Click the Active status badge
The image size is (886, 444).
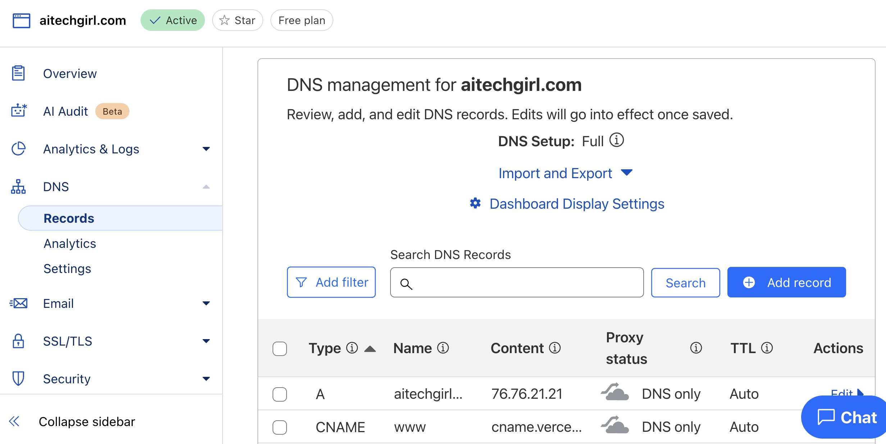(x=173, y=20)
